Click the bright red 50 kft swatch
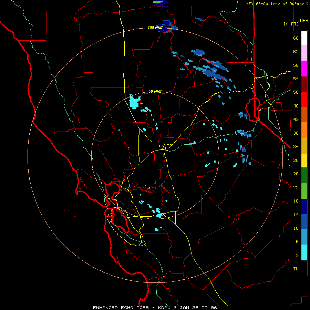Image resolution: width=310 pixels, height=310 pixels. click(304, 100)
